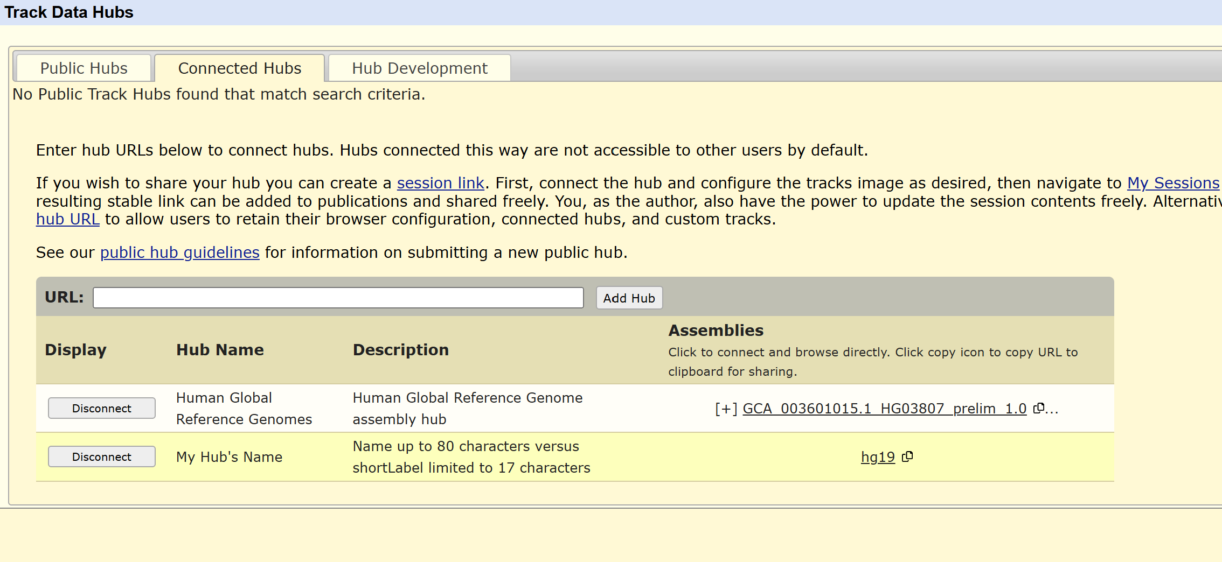Select the Connected Hubs tab

[x=239, y=68]
